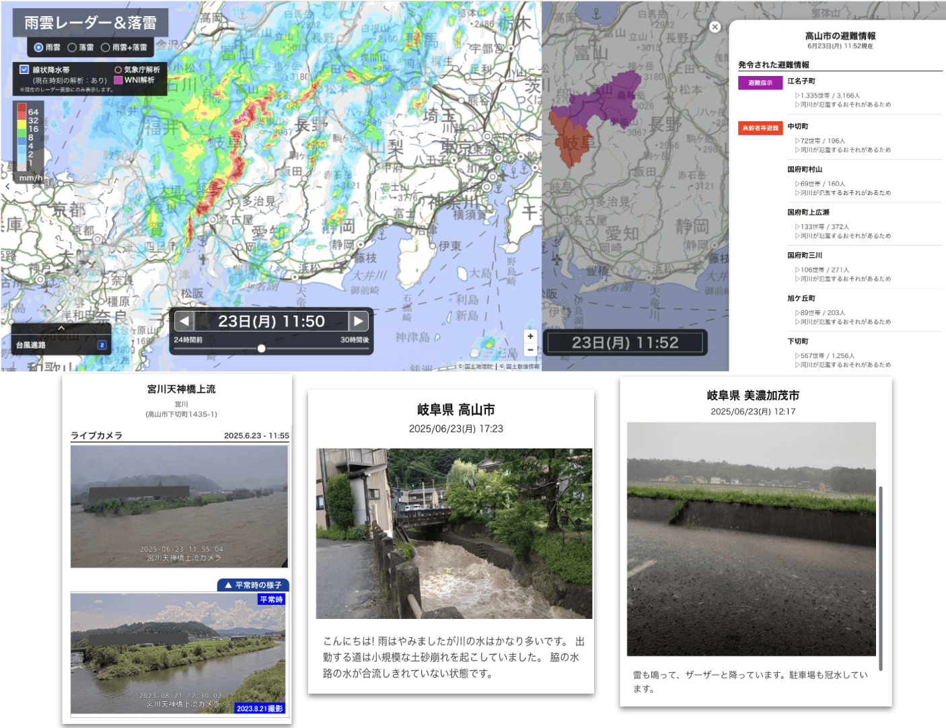Click the purple 避難指示 badge
Image resolution: width=946 pixels, height=728 pixels.
(760, 83)
